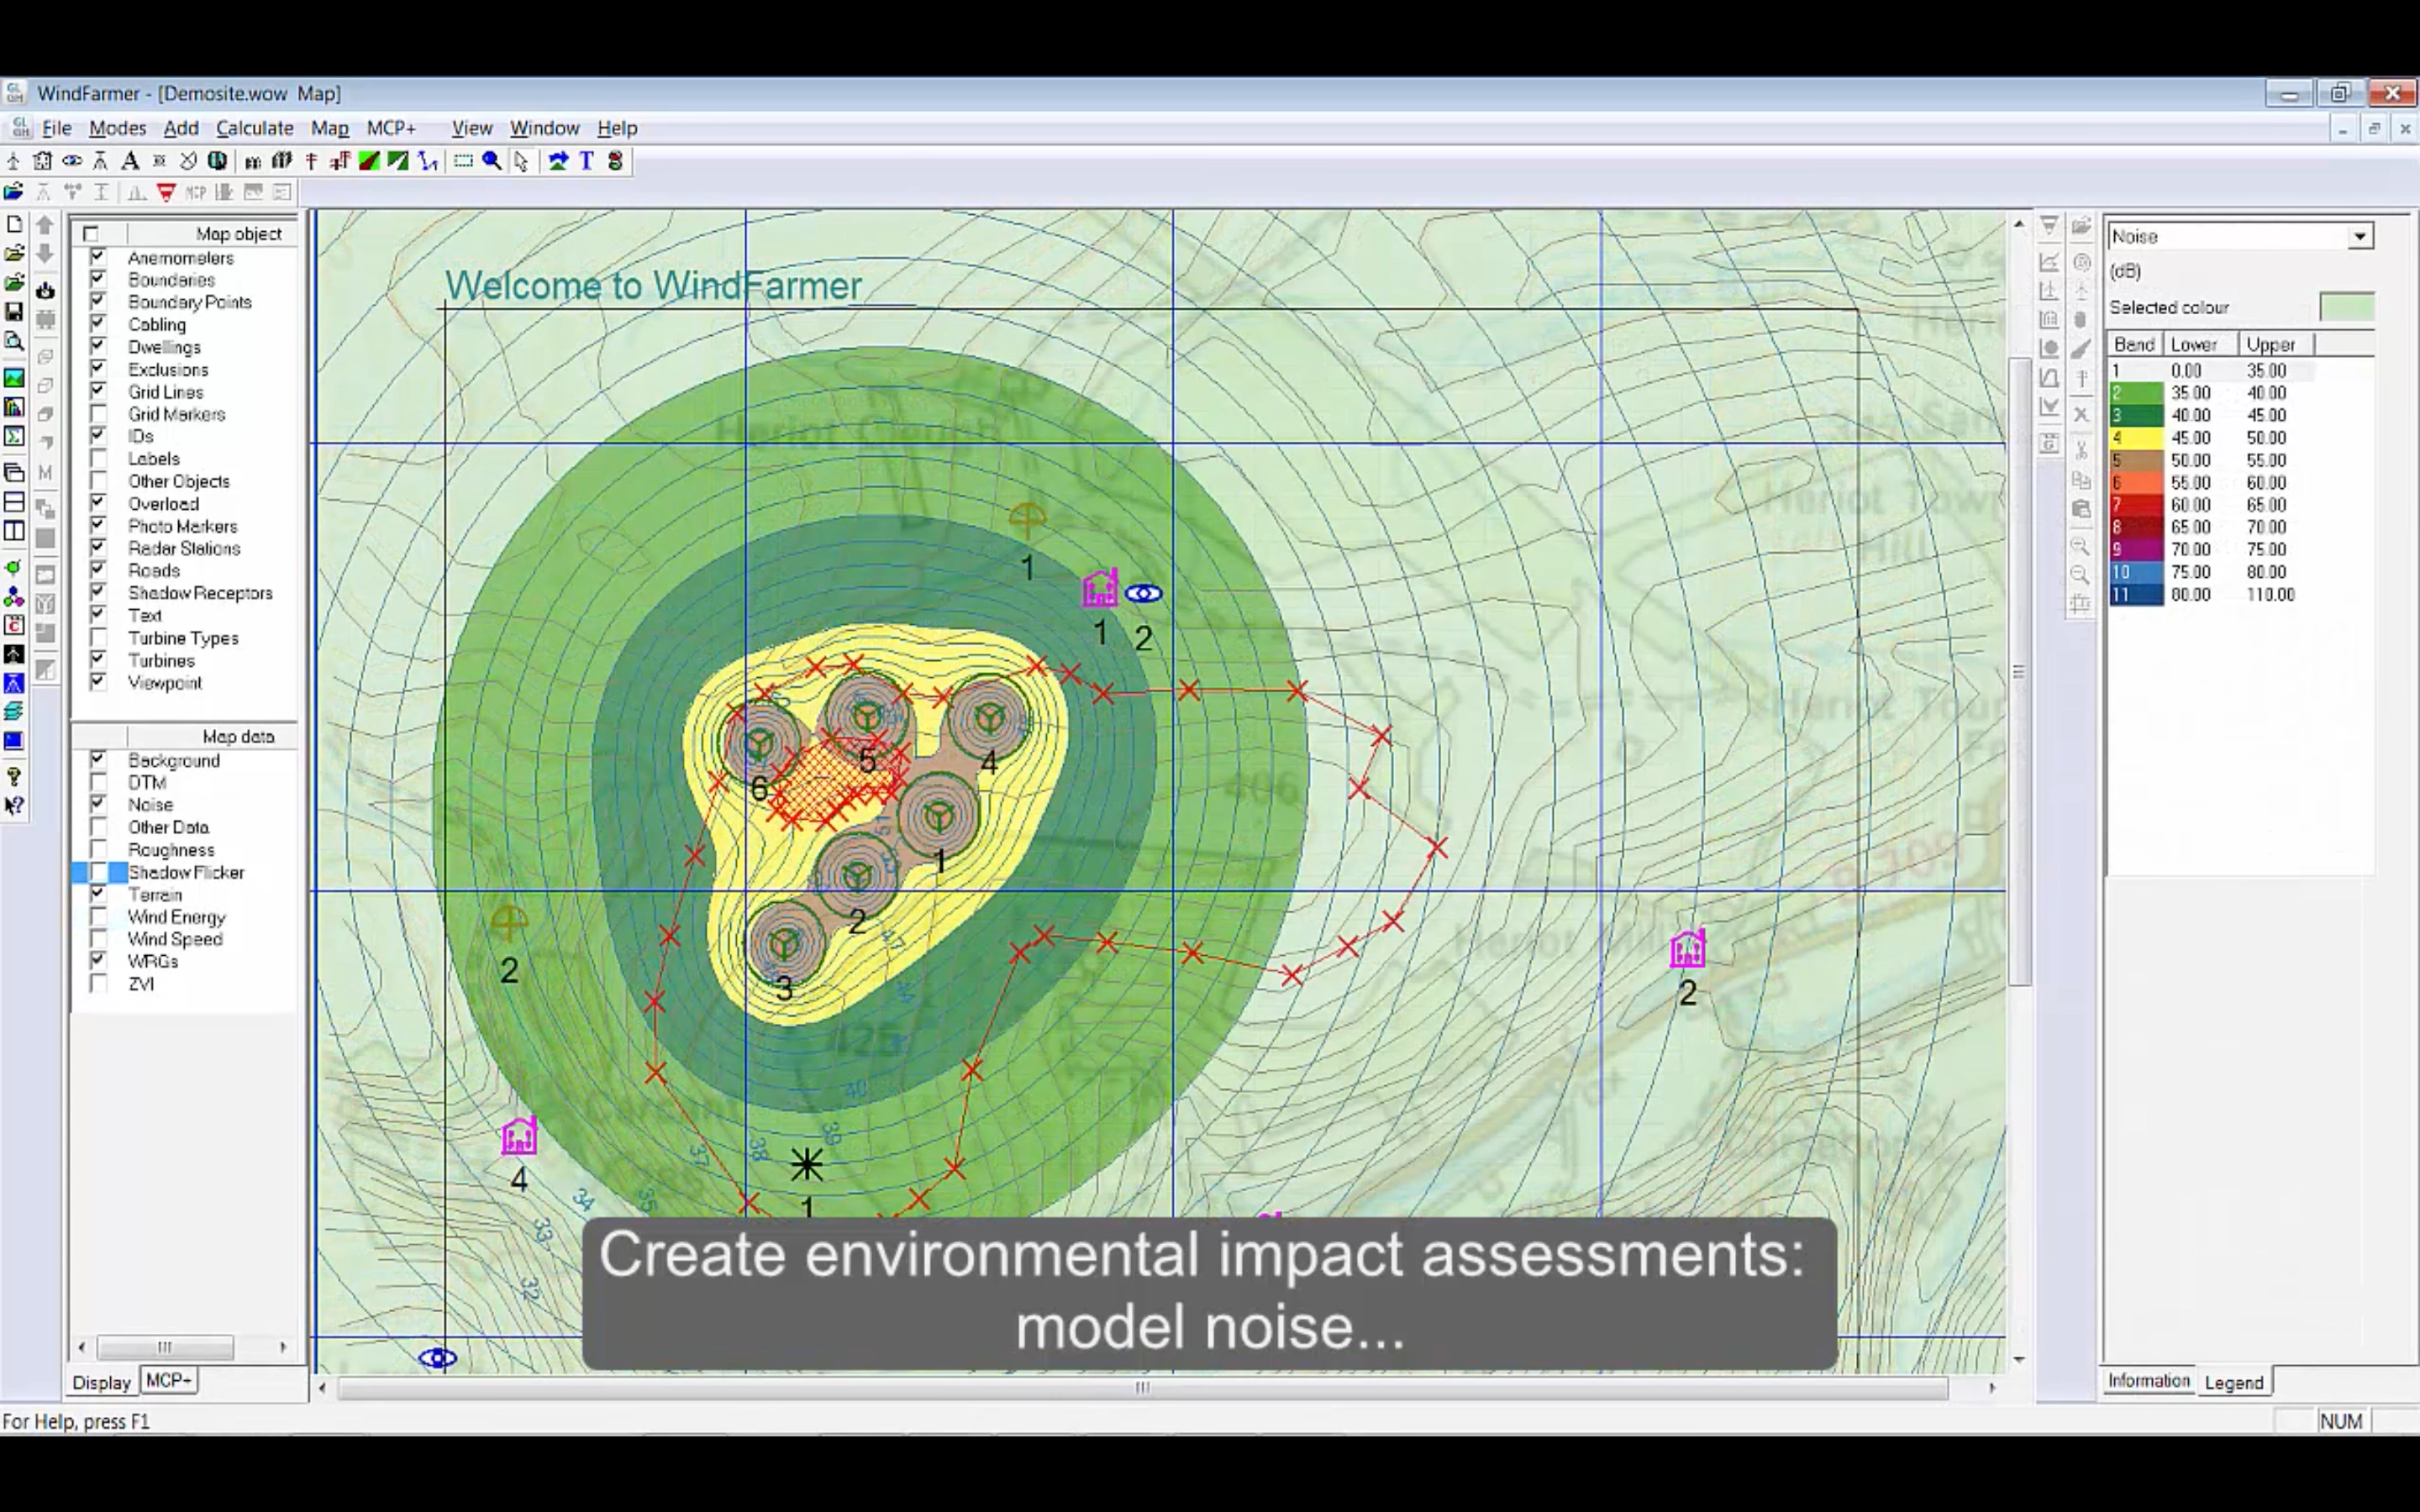Switch to the Legend tab
This screenshot has height=1512, width=2420.
point(2233,1382)
